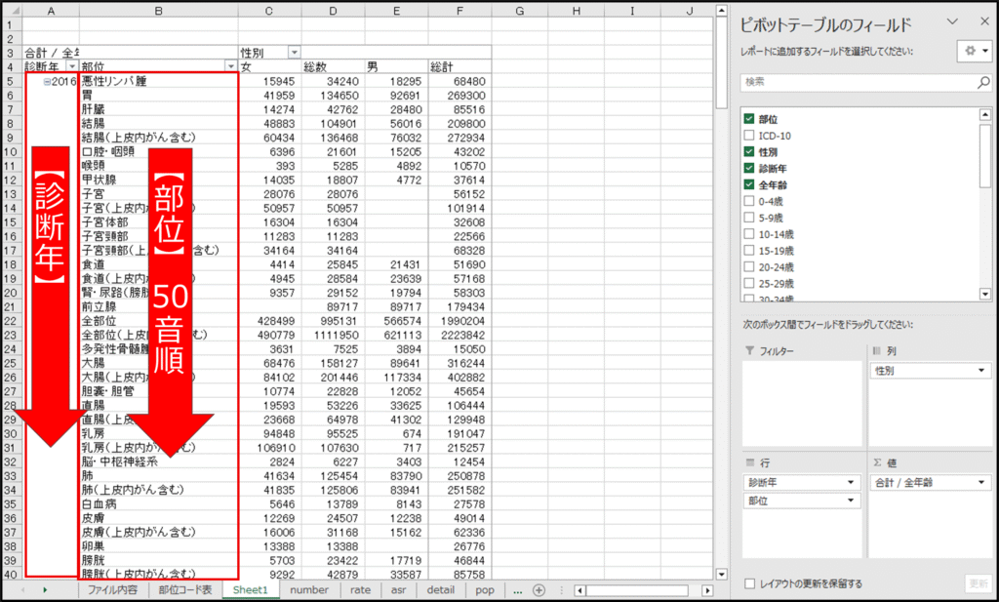Check the ICD-10 field checkbox
The image size is (999, 602).
(749, 136)
